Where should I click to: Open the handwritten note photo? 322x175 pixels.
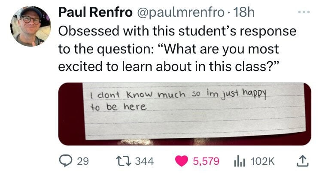point(185,114)
